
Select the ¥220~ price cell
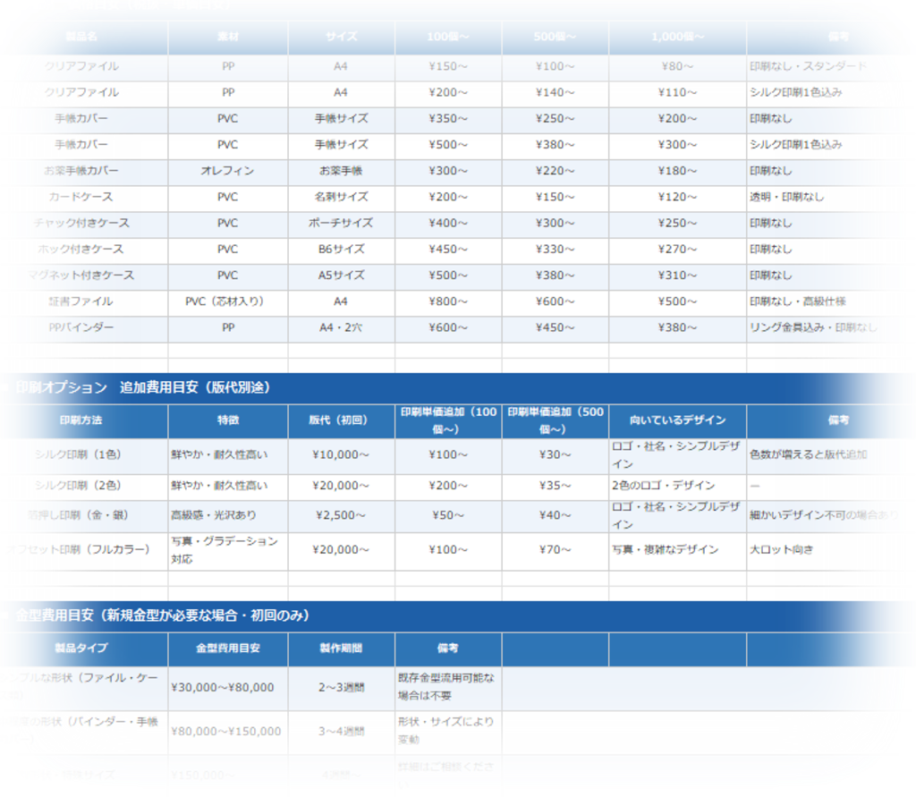click(555, 171)
